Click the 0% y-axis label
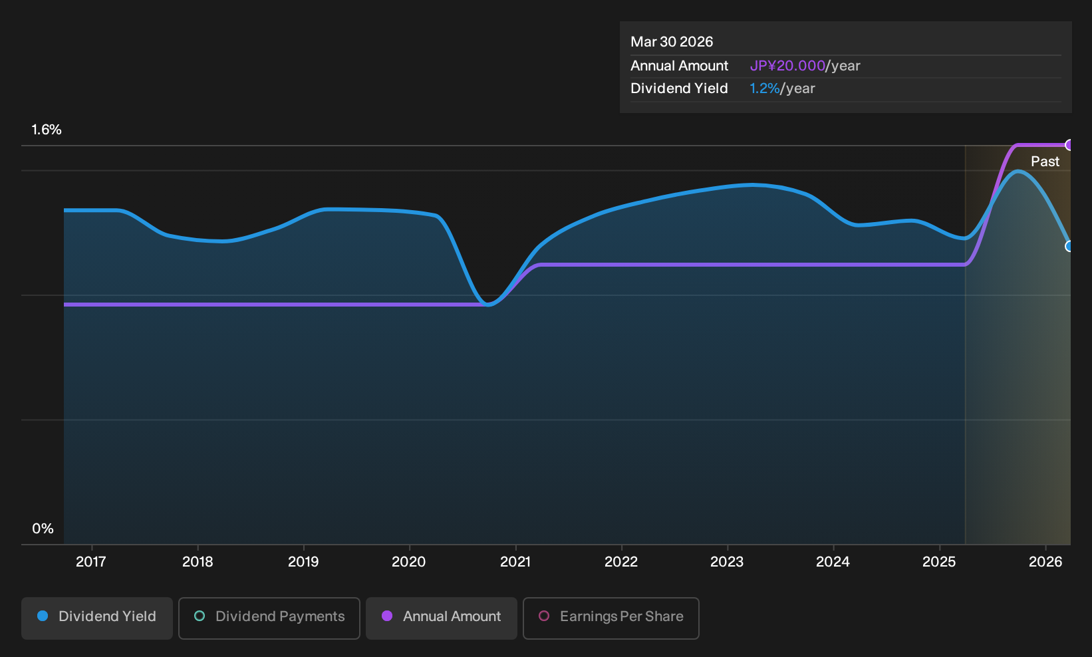 coord(43,529)
